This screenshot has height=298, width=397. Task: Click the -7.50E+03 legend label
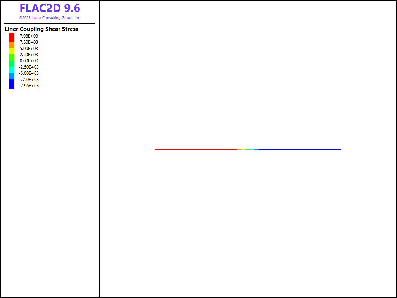(x=29, y=80)
